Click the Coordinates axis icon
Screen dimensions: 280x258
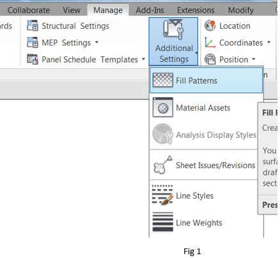point(210,42)
